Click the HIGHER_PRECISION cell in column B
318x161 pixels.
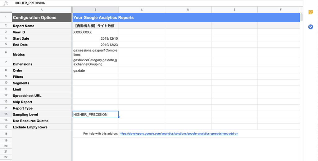click(x=96, y=114)
